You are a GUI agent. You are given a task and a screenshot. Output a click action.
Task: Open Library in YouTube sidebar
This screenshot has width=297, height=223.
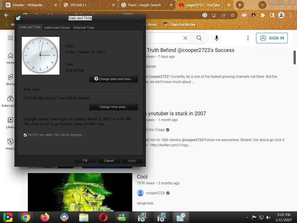pyautogui.click(x=10, y=123)
